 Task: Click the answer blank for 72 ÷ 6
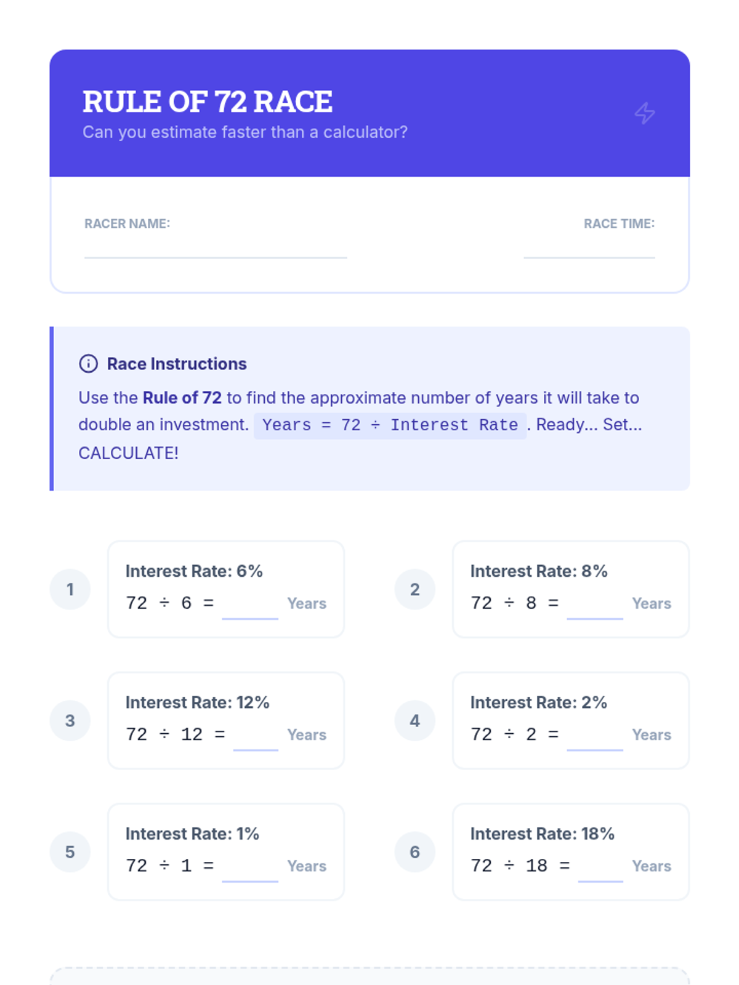tap(250, 608)
